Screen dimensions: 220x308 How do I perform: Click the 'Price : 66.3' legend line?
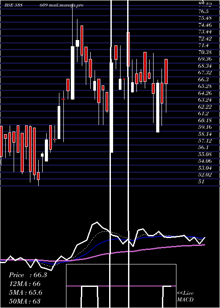28,275
